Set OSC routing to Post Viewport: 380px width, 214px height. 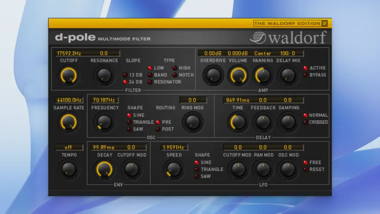158,129
